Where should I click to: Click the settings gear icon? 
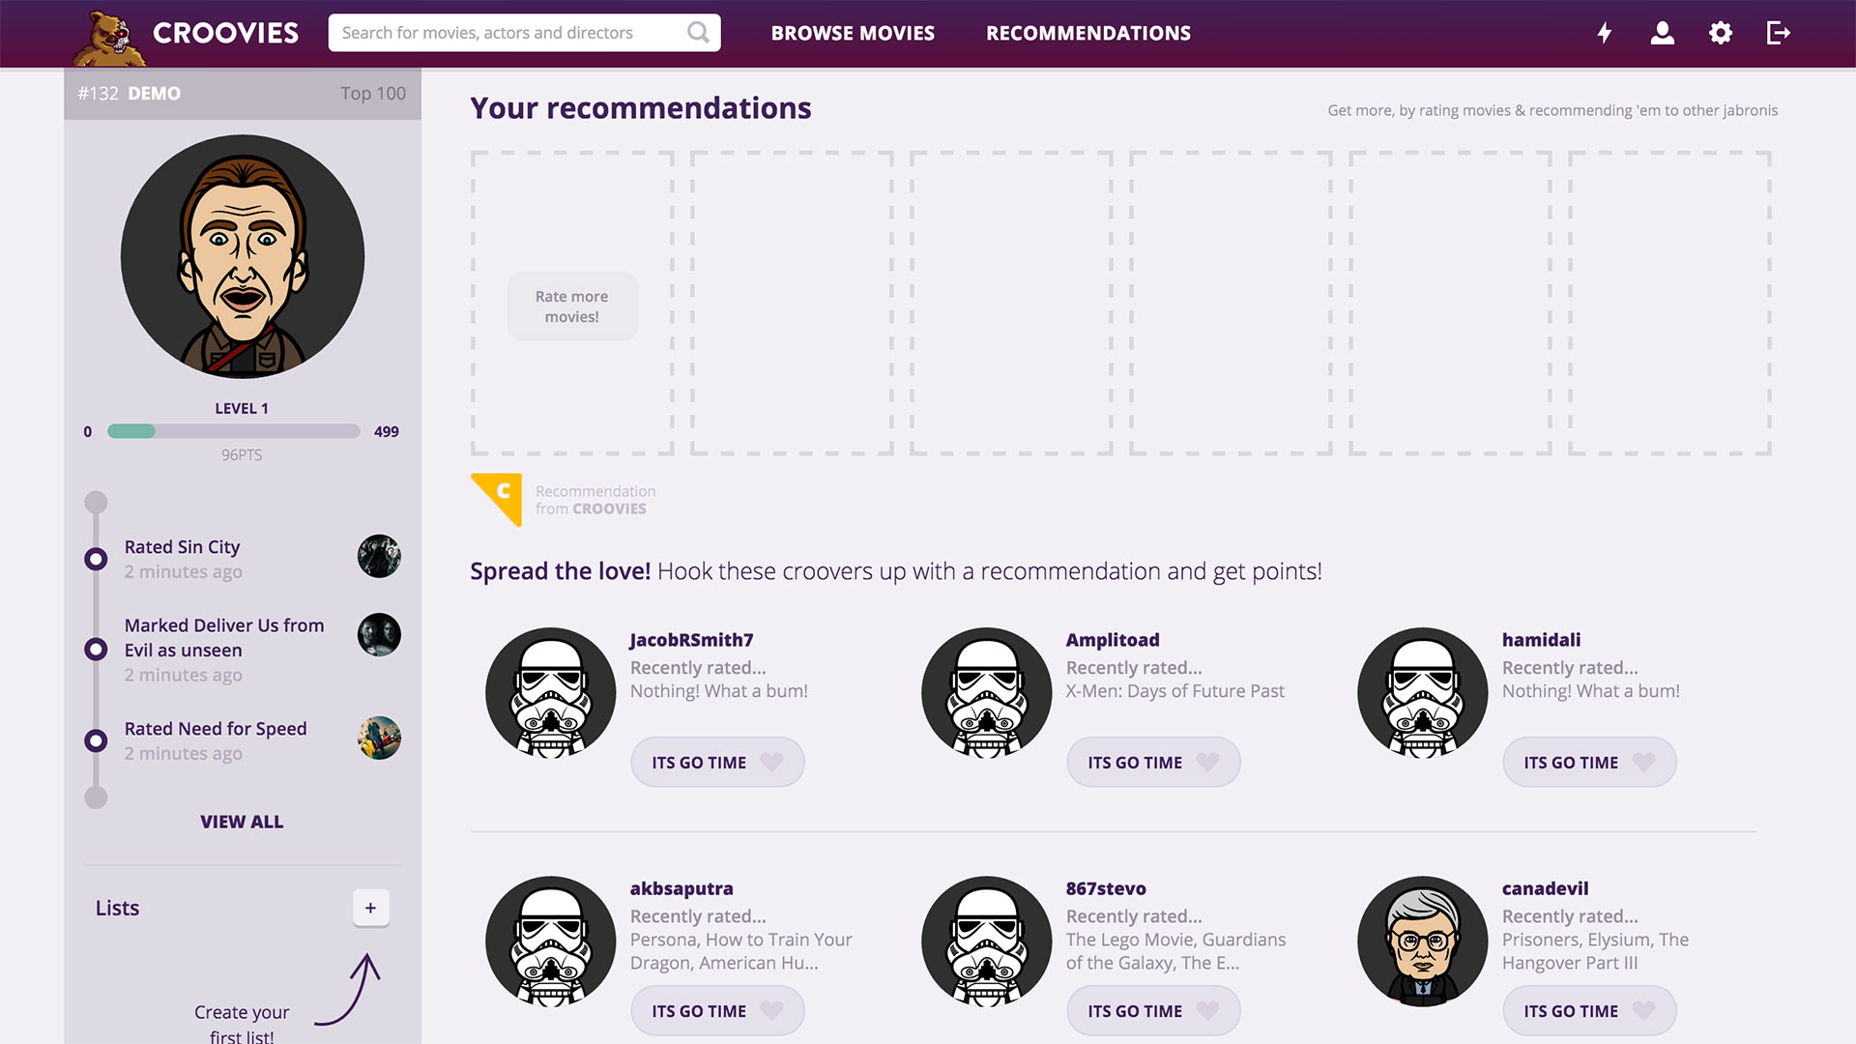[1720, 33]
